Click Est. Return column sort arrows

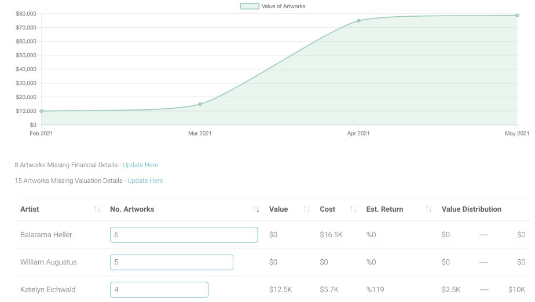[x=428, y=209]
